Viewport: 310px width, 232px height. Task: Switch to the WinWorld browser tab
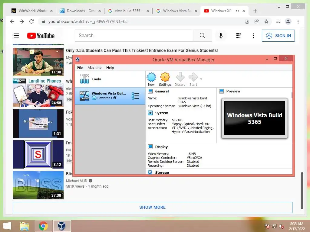(x=32, y=11)
